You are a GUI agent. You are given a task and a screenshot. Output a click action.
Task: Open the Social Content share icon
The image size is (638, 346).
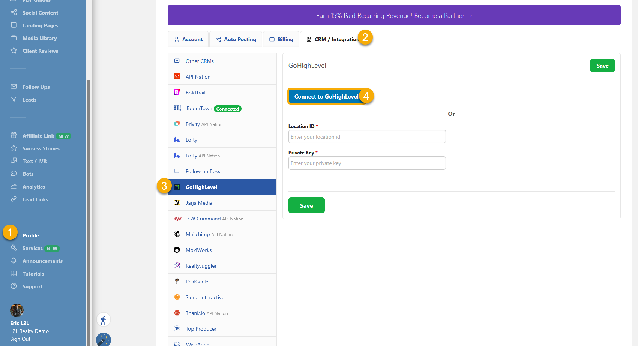pos(14,12)
